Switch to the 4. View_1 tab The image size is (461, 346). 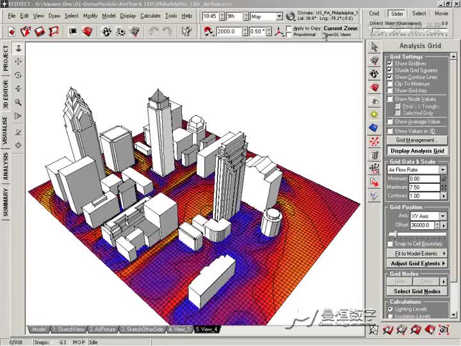click(179, 329)
